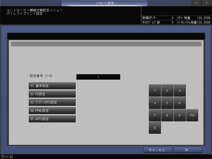This screenshot has height=159, width=212.
Task: Open the 02 PS設定 menu
Action: coord(52,94)
